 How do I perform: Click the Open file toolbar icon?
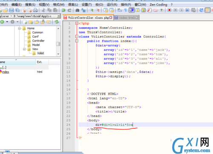(x=6, y=10)
